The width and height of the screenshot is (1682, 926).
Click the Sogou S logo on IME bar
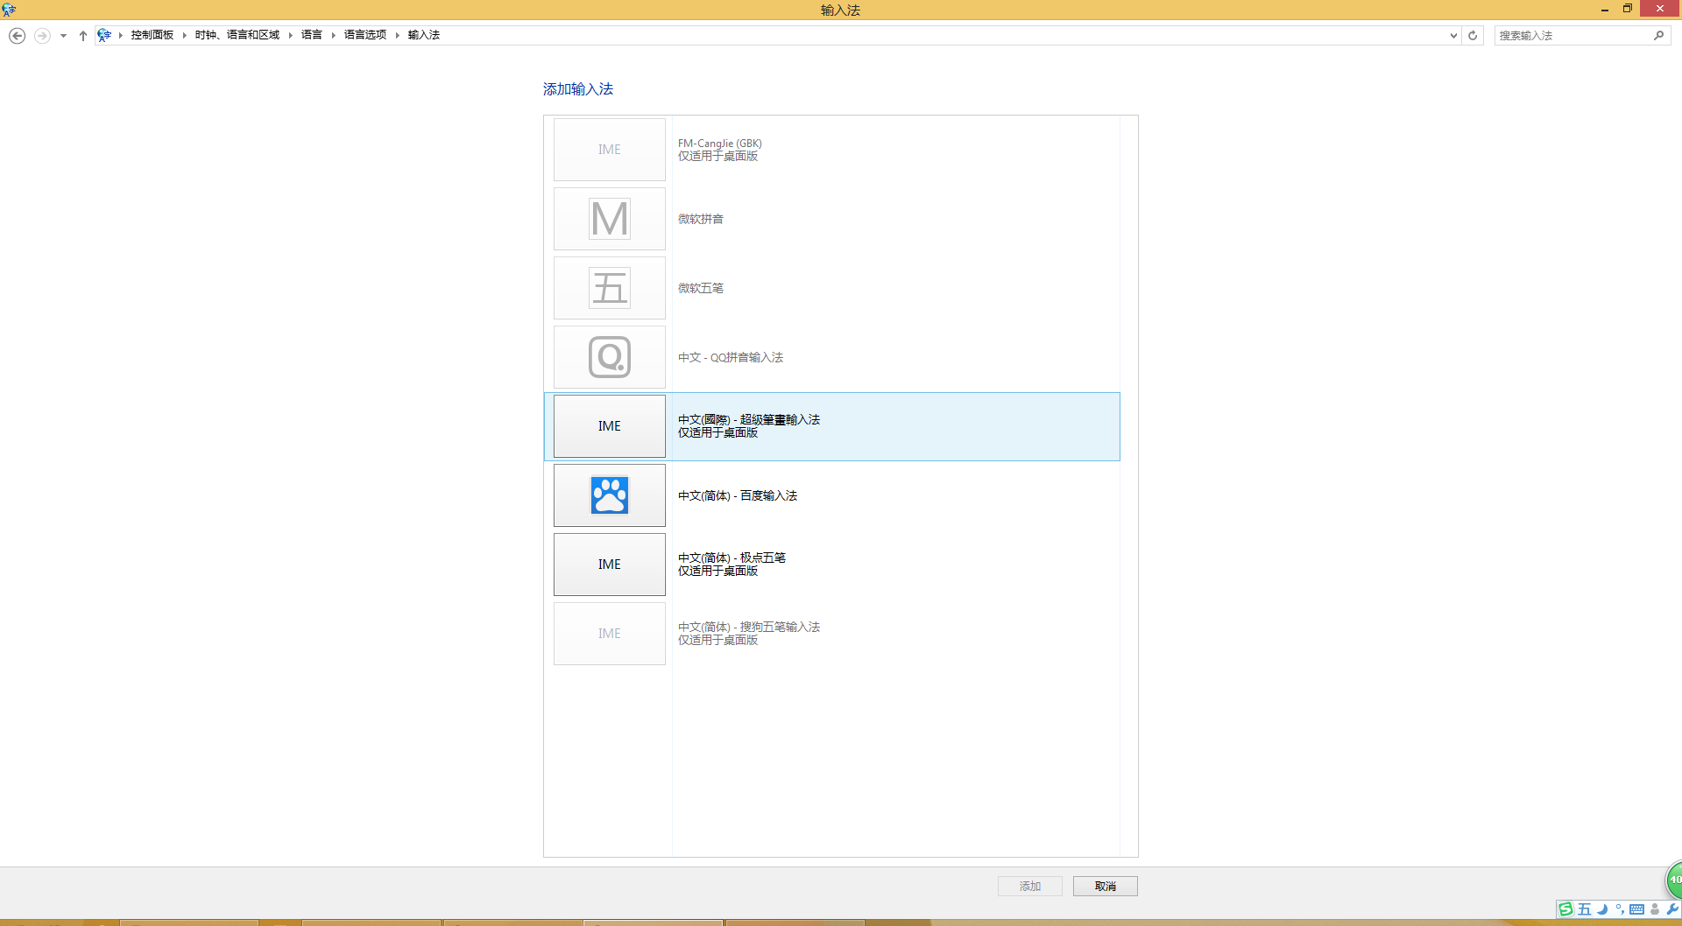pyautogui.click(x=1565, y=909)
